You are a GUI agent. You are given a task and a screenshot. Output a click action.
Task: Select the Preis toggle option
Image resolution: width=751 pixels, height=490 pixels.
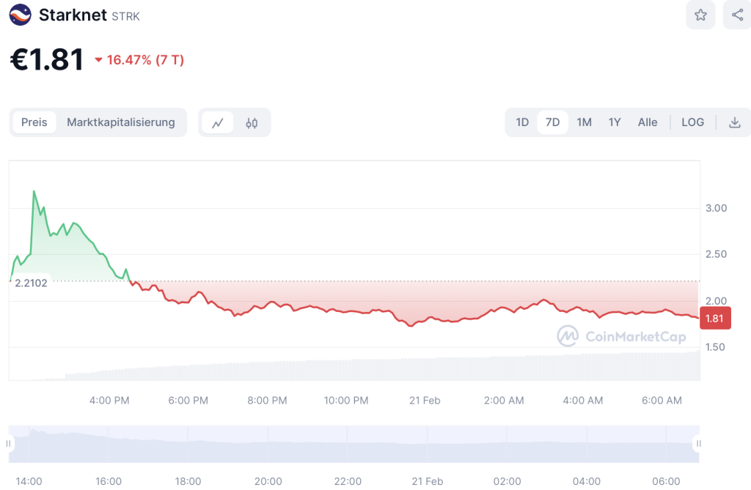click(34, 122)
